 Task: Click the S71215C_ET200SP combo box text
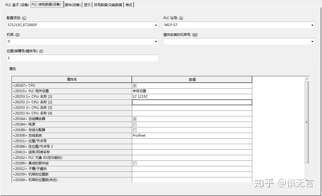[x=22, y=25]
